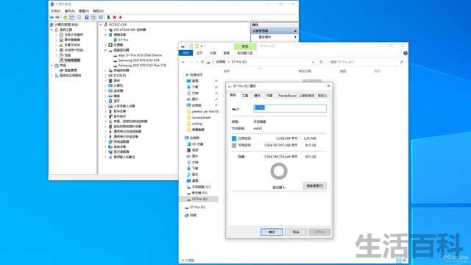This screenshot has width=471, height=265.
Task: Click the 键盘 keyboard icon in device list
Action: [110, 96]
